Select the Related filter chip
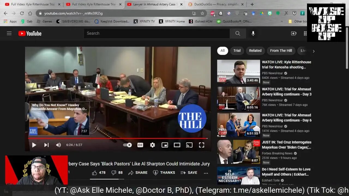The width and height of the screenshot is (349, 196). click(x=255, y=51)
